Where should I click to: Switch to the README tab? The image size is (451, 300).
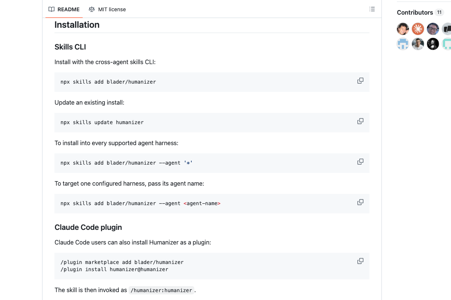(x=64, y=9)
